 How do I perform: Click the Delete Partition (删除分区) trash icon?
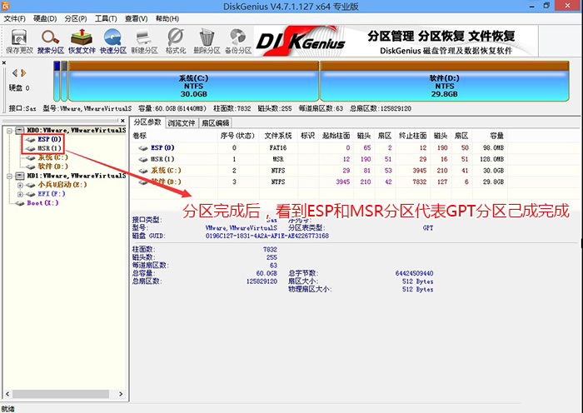(x=207, y=40)
